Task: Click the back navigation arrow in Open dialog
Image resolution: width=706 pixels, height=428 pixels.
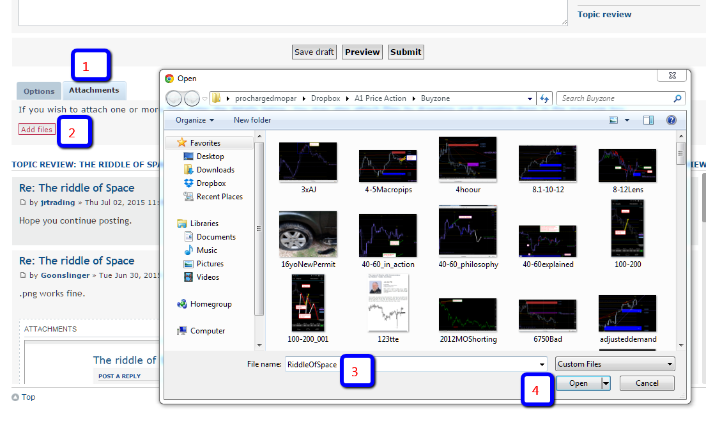Action: pos(174,98)
